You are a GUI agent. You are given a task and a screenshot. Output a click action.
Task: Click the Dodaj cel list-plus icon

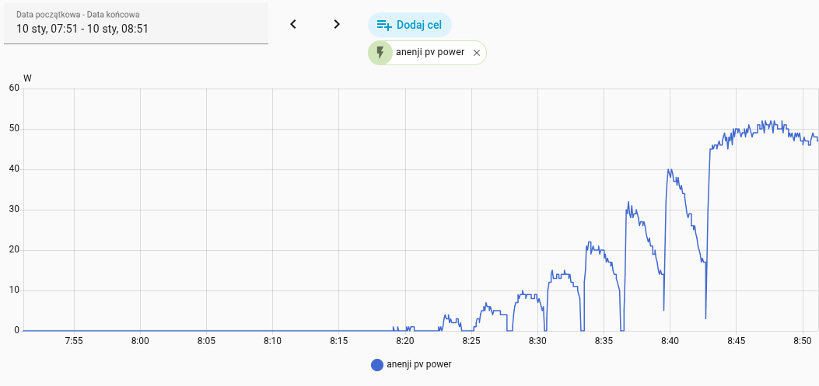(x=384, y=25)
